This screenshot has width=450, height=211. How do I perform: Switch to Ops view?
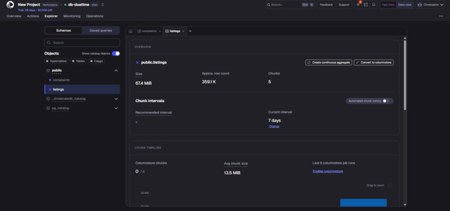388,5
